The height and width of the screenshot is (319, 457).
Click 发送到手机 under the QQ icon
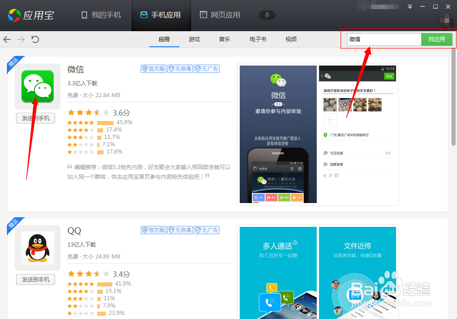tap(36, 280)
